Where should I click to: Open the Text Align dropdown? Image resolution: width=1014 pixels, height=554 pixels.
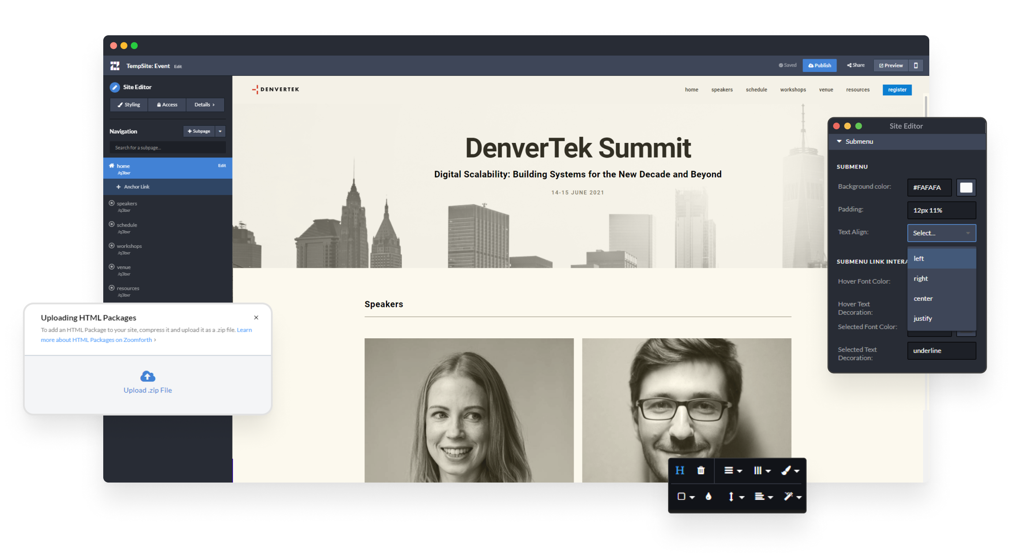(x=939, y=232)
